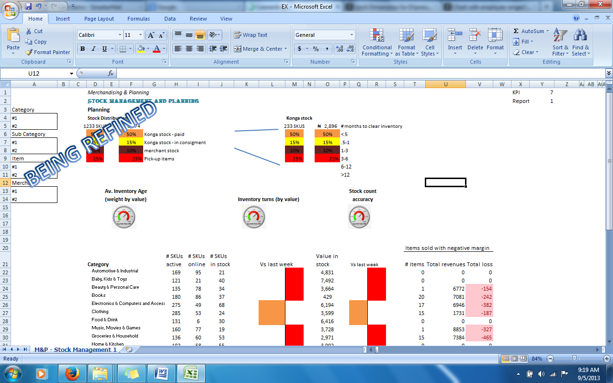Switch to the Insert ribbon tab

tap(63, 19)
